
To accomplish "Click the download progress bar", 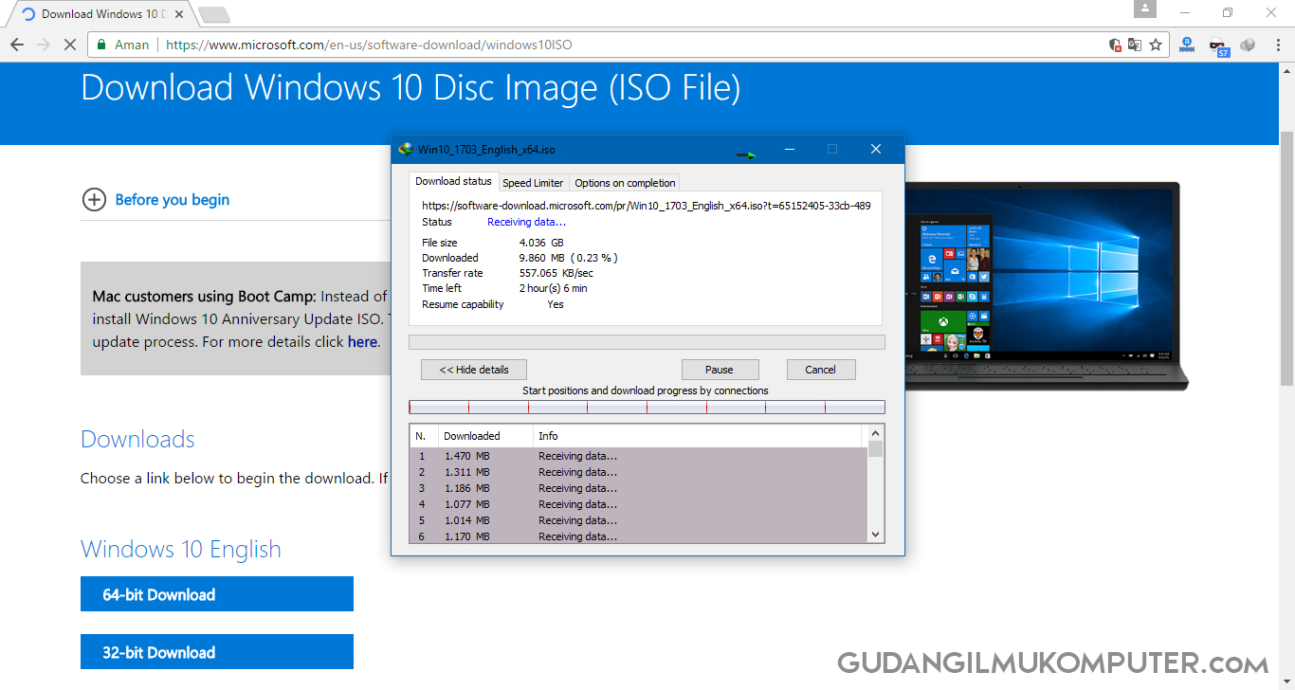I will (647, 342).
